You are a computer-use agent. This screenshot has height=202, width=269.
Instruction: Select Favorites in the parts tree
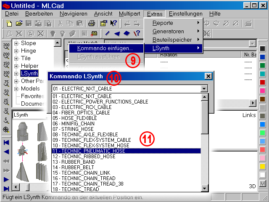[x=33, y=96]
